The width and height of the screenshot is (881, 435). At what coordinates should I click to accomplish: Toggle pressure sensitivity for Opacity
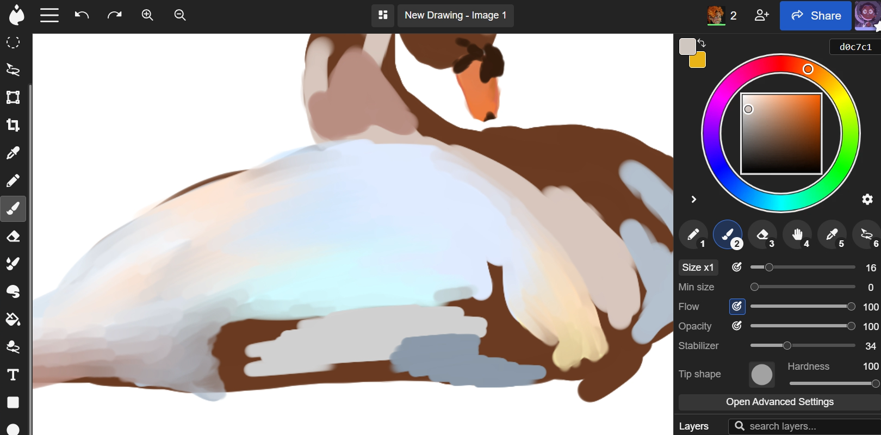[737, 326]
